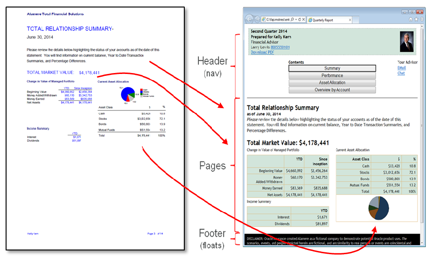Click the EMail advisor link
This screenshot has width=428, height=257.
401,68
